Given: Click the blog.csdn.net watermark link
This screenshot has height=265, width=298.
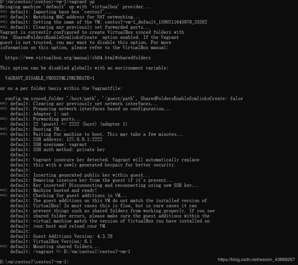Looking at the screenshot, I should [256, 260].
